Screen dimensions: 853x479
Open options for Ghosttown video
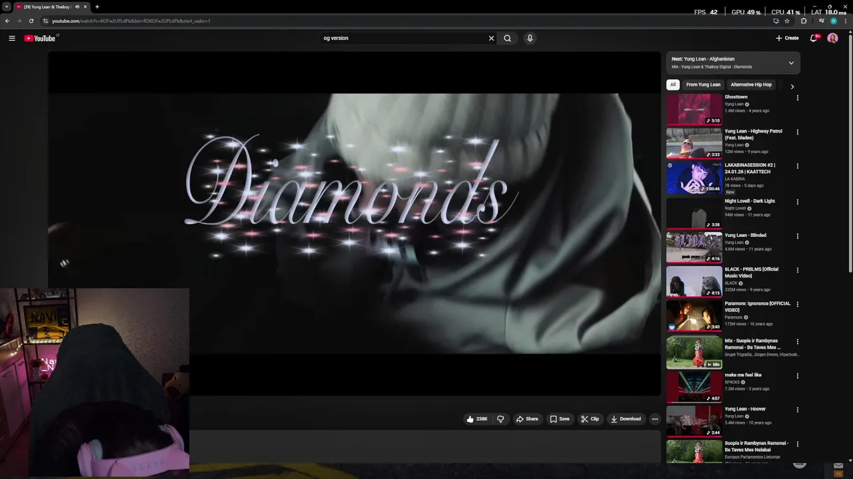pyautogui.click(x=797, y=98)
